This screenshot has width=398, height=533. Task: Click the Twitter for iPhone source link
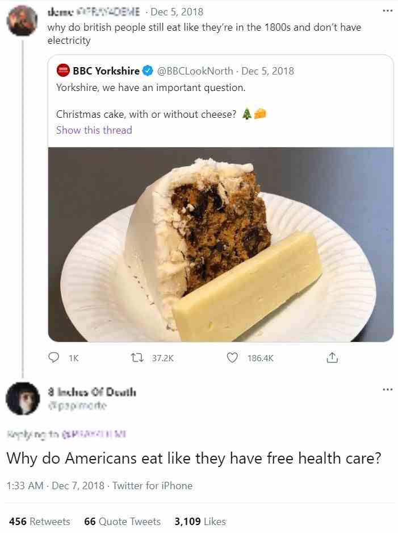tap(152, 486)
